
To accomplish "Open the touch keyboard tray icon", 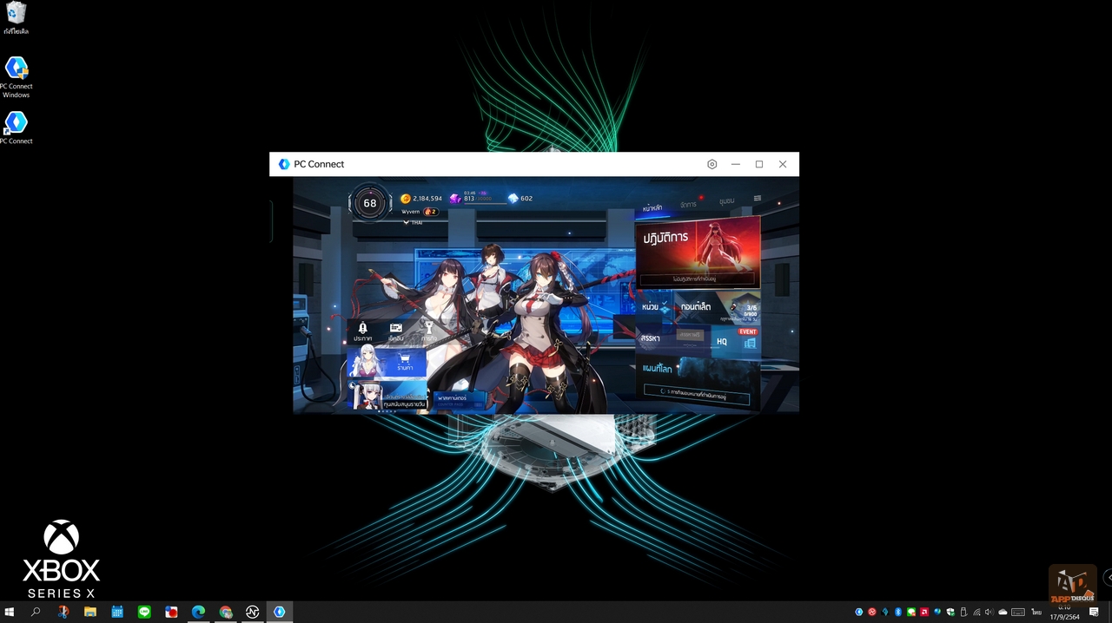I will (1018, 612).
